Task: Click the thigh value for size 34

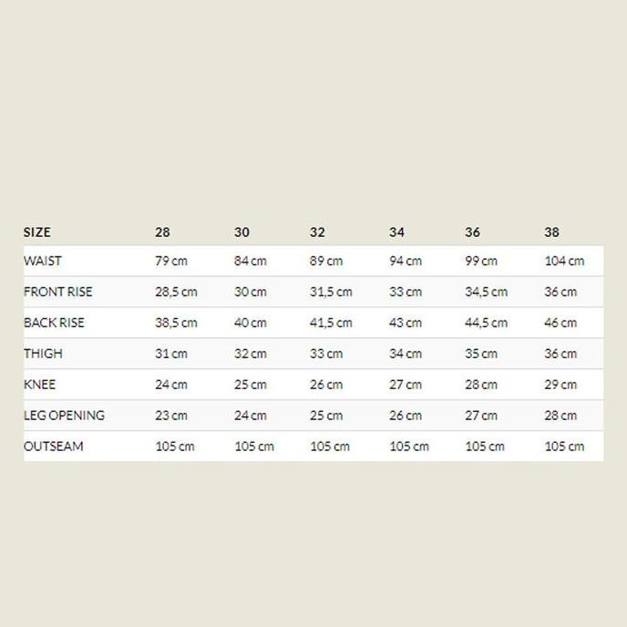Action: pos(406,355)
